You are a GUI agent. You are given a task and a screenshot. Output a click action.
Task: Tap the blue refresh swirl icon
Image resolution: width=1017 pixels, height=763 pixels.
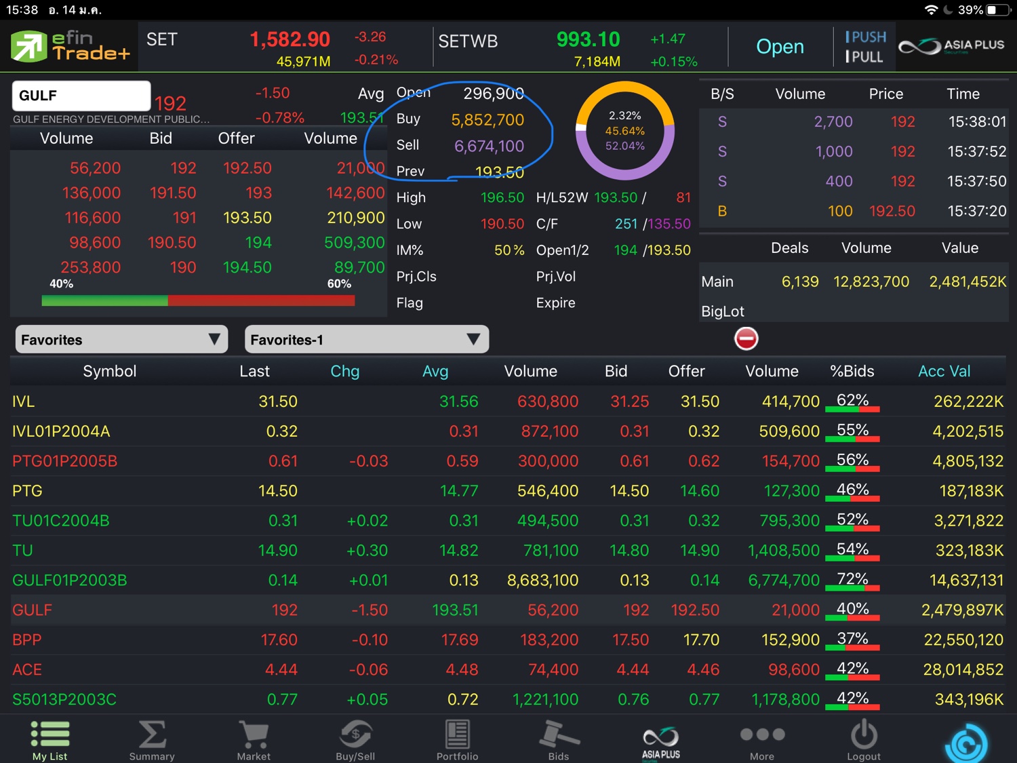pyautogui.click(x=965, y=744)
